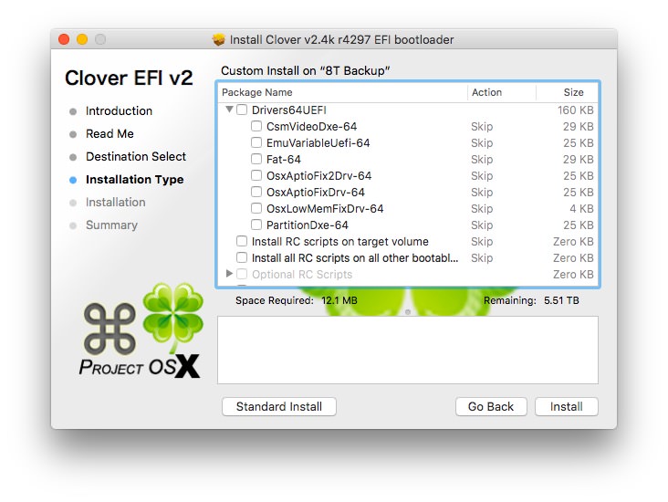Click the EmuVariableUefi-64 row label

point(318,142)
